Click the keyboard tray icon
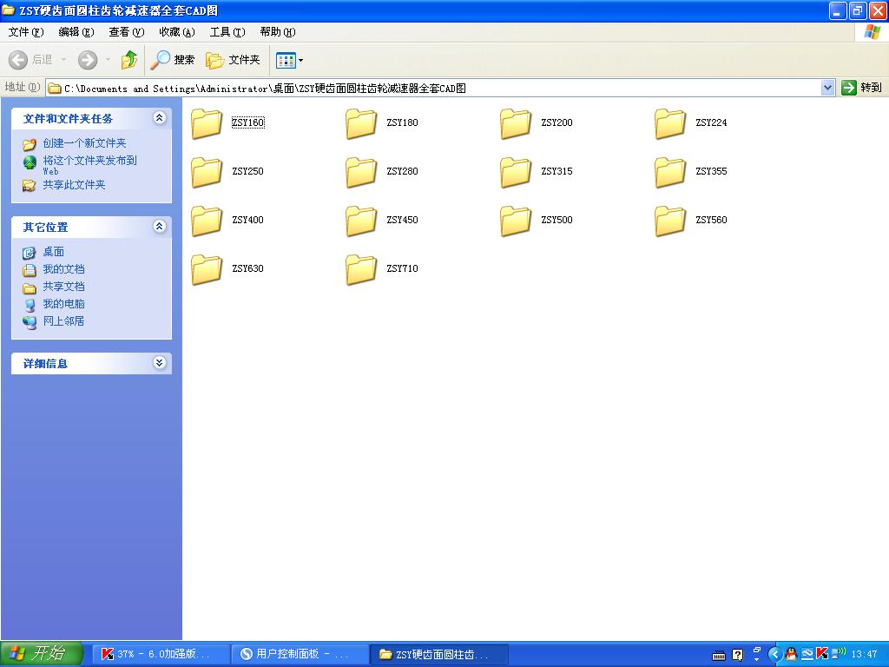The height and width of the screenshot is (667, 889). coord(718,656)
